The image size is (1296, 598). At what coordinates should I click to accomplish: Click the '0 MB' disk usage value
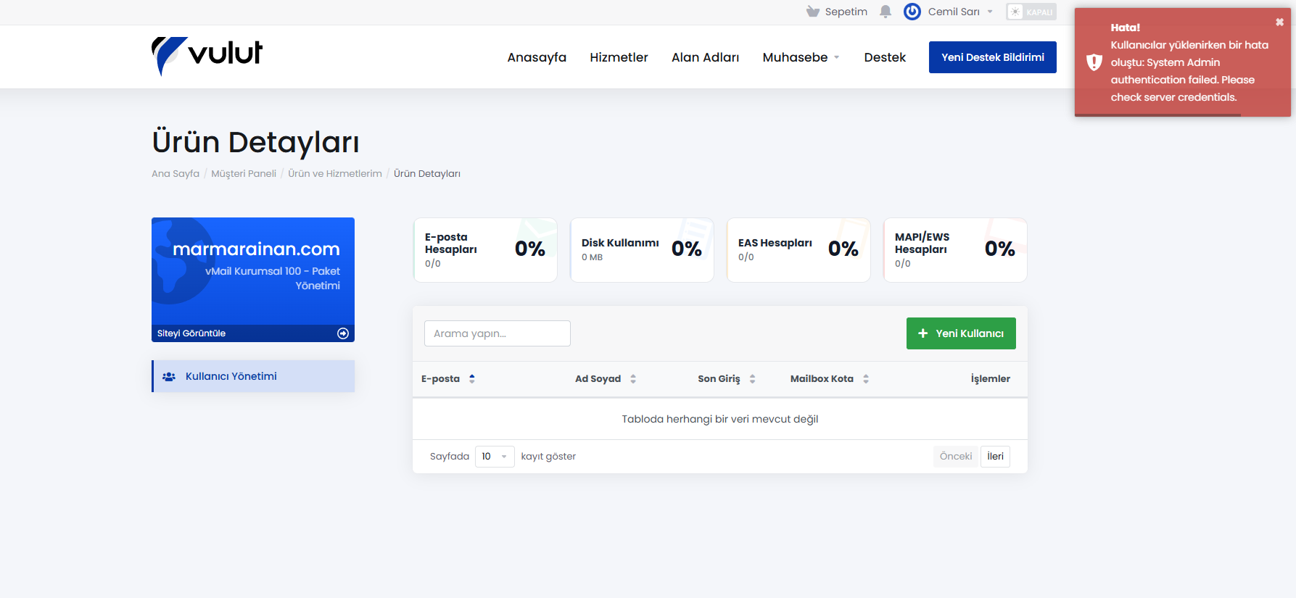pos(592,257)
